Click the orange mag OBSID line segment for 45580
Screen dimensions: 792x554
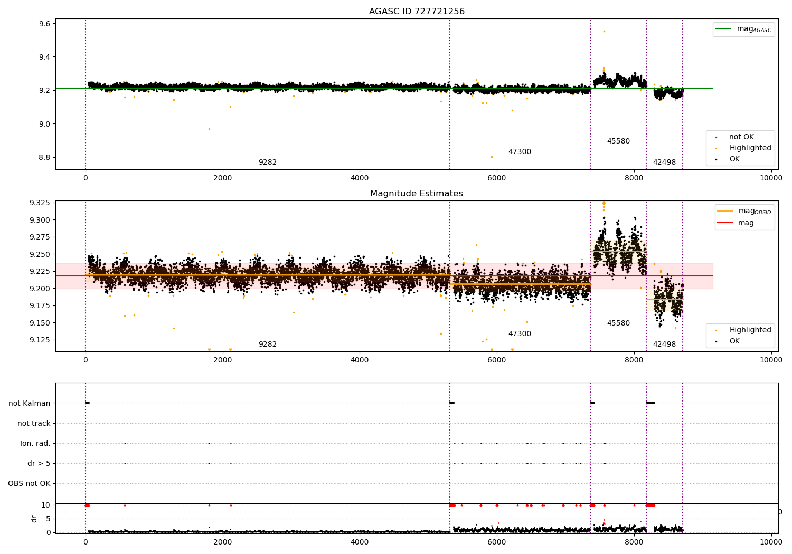618,251
